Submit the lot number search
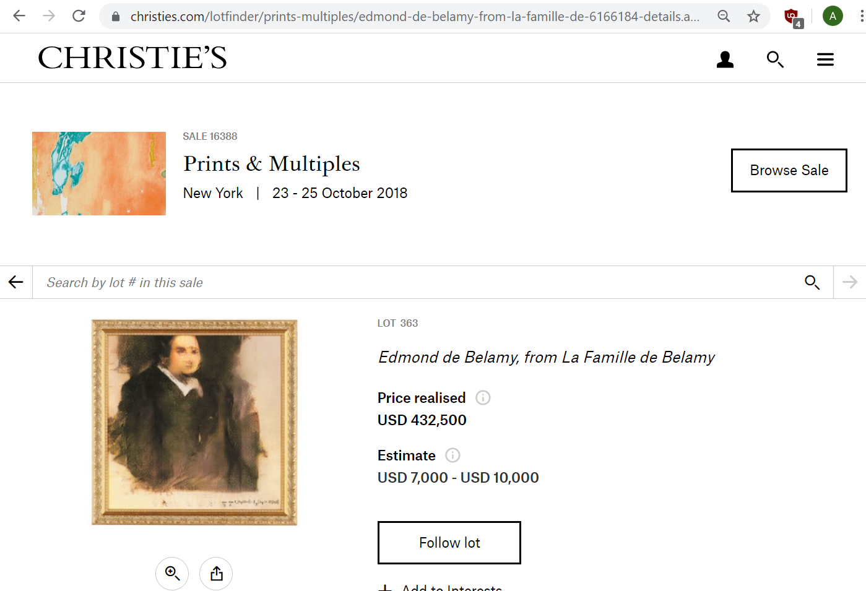Screen dimensions: 866x591 (x=812, y=282)
